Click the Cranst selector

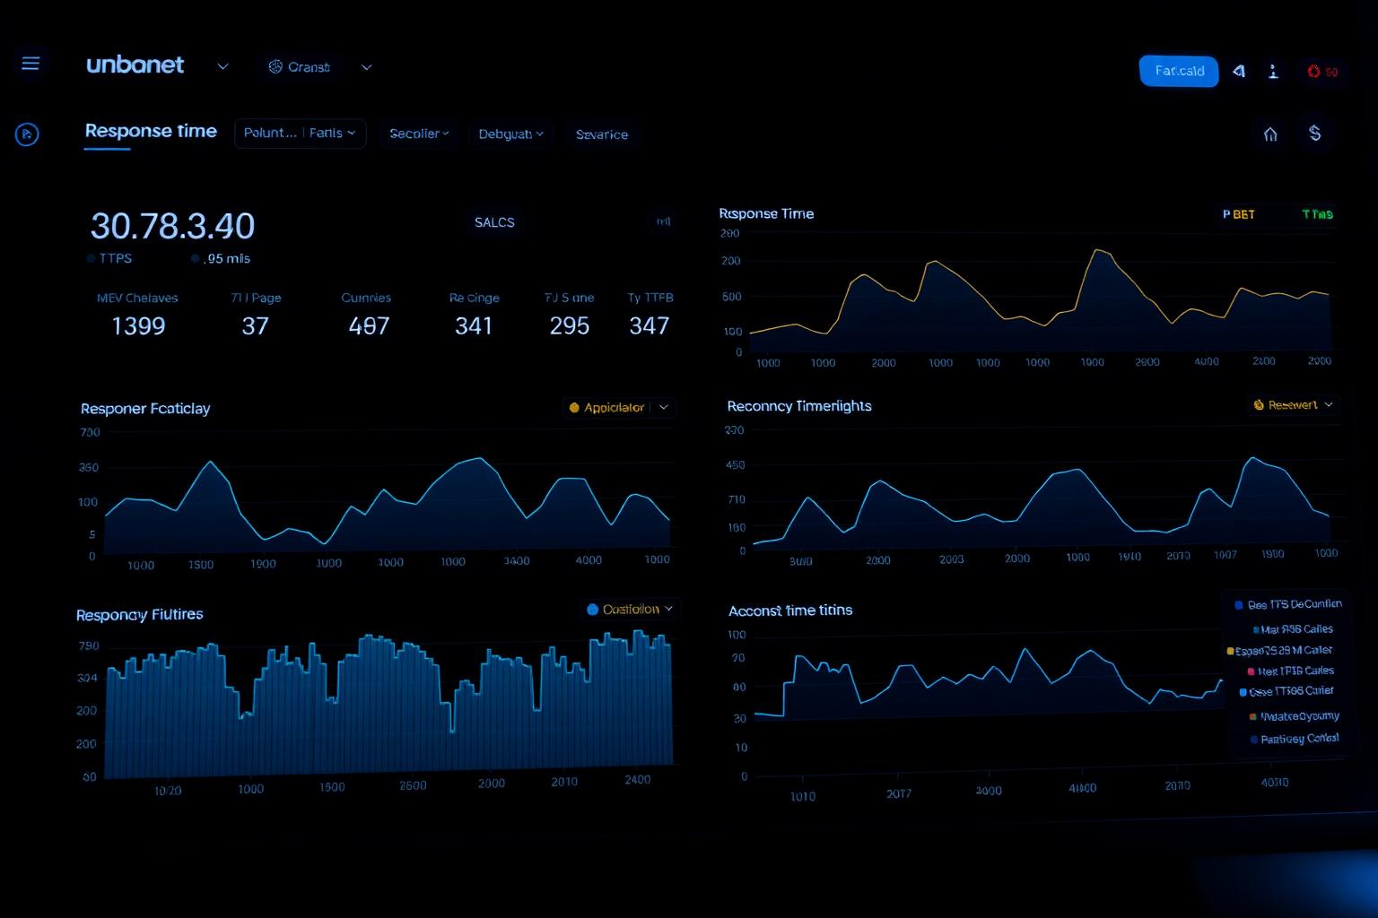pos(301,67)
